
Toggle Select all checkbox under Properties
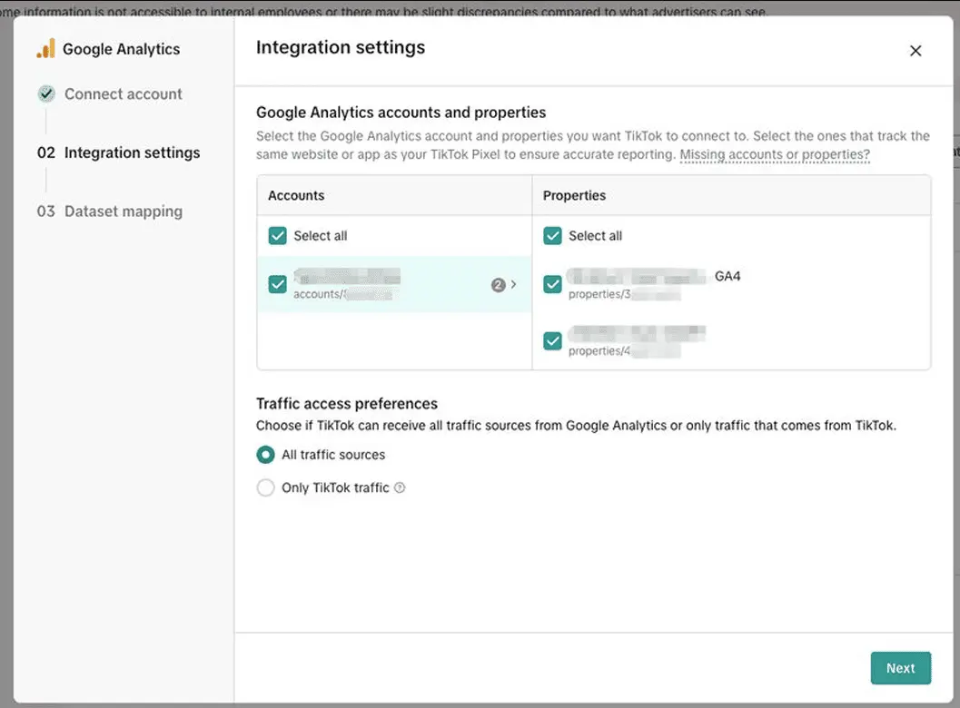click(x=552, y=236)
